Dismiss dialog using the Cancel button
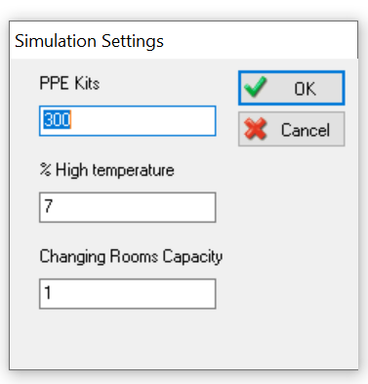Viewport: 368px width, 384px height. point(291,129)
